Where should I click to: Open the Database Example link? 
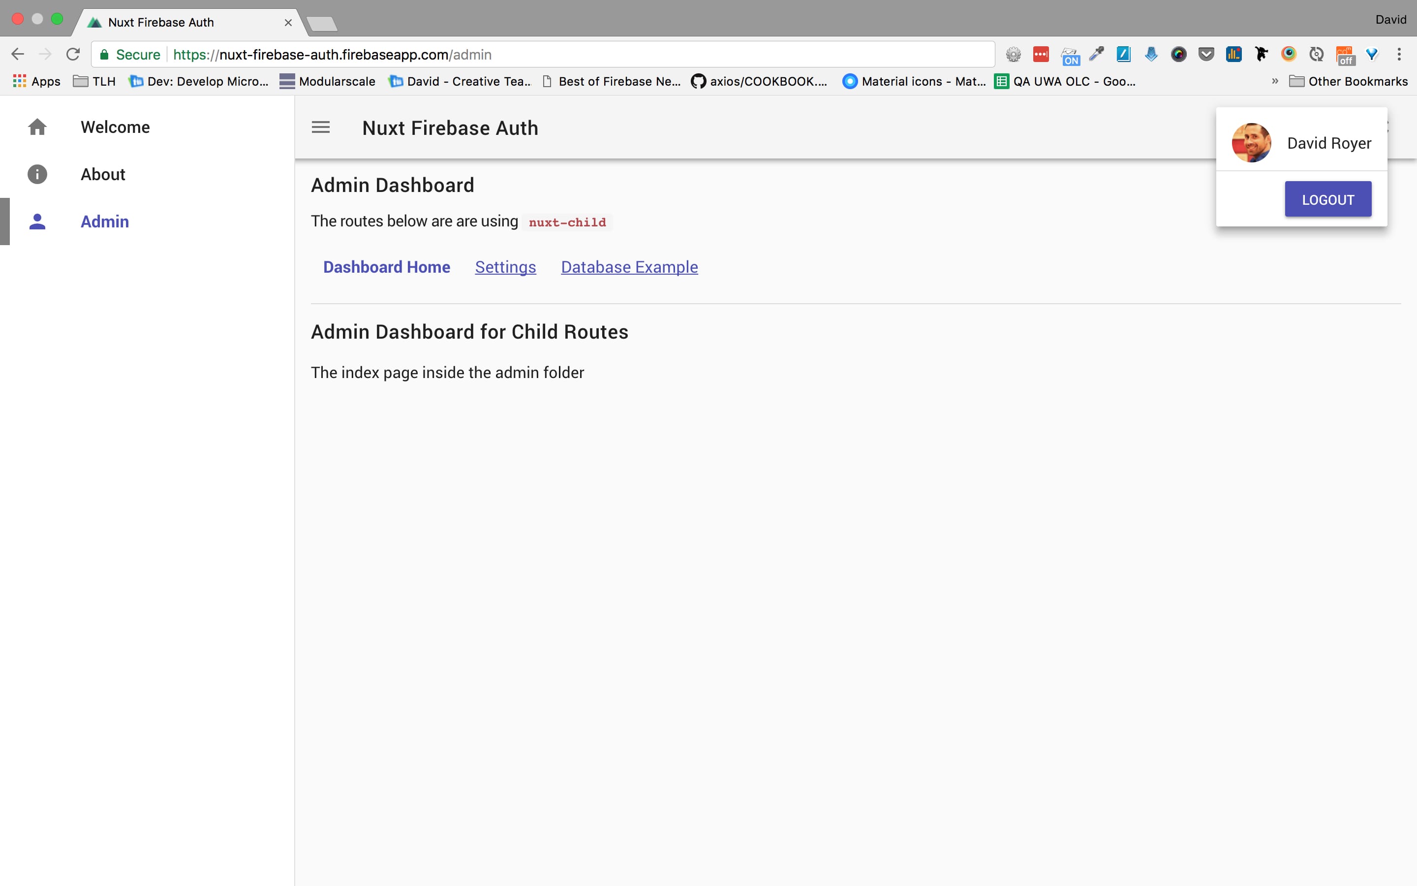tap(629, 267)
